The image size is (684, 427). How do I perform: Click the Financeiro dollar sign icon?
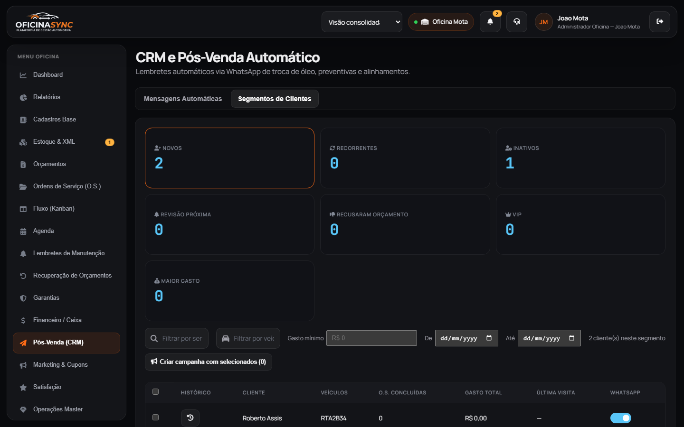23,320
